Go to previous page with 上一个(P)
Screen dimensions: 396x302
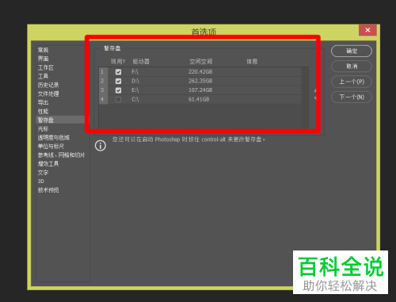coord(352,82)
